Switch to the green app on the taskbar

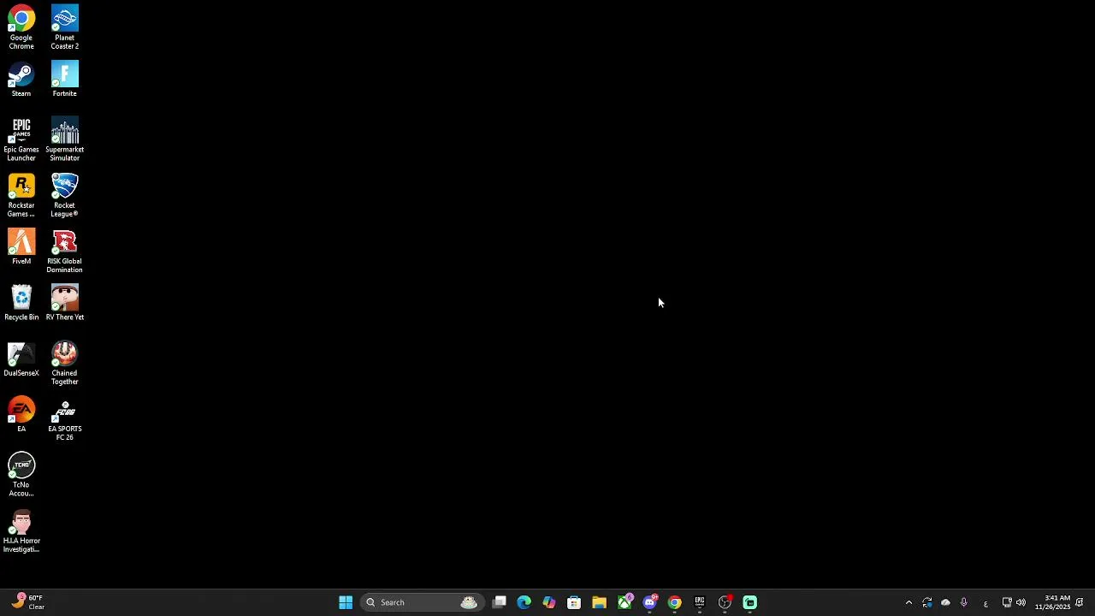[749, 602]
